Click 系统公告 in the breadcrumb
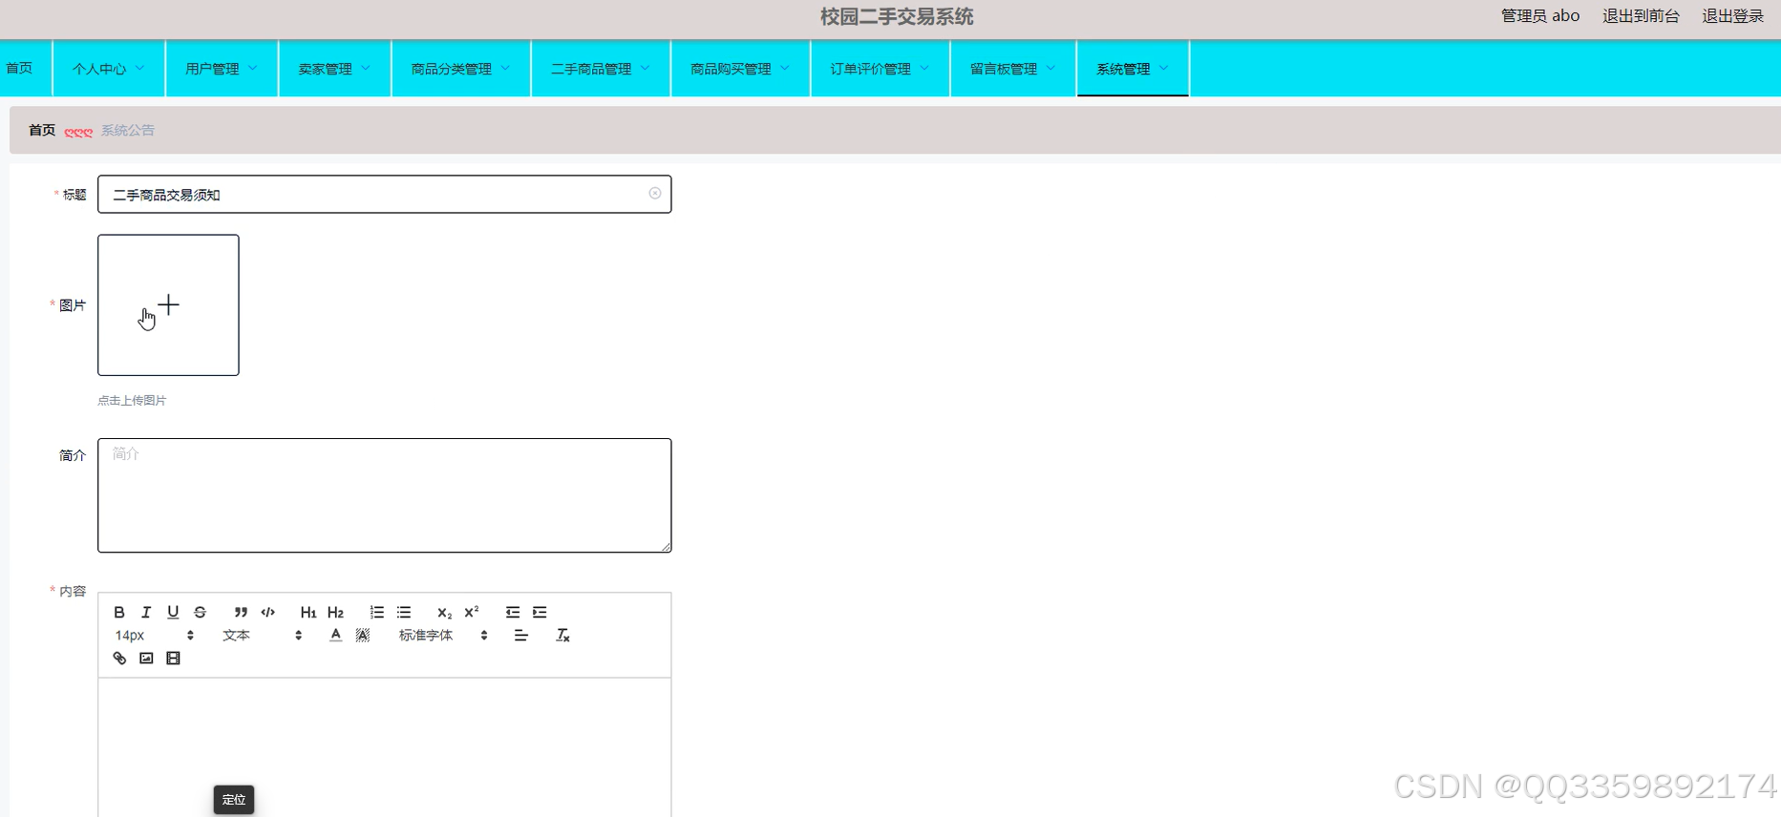1781x817 pixels. point(128,130)
